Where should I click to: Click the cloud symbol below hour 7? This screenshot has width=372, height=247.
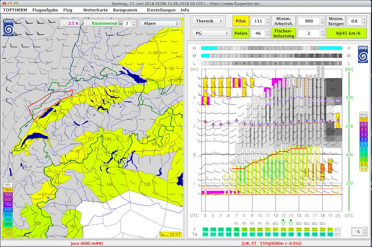[236, 223]
